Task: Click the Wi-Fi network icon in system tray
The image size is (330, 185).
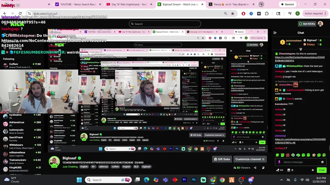Action: click(x=302, y=180)
